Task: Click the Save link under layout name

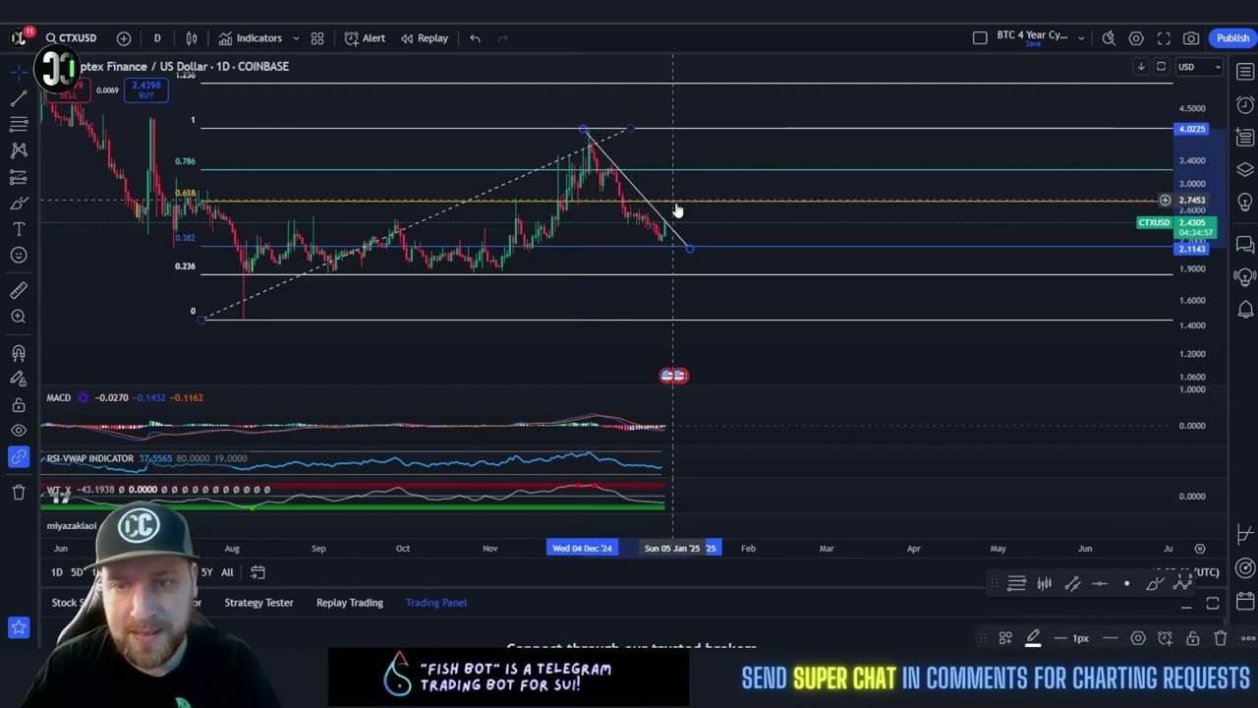Action: (x=1033, y=44)
